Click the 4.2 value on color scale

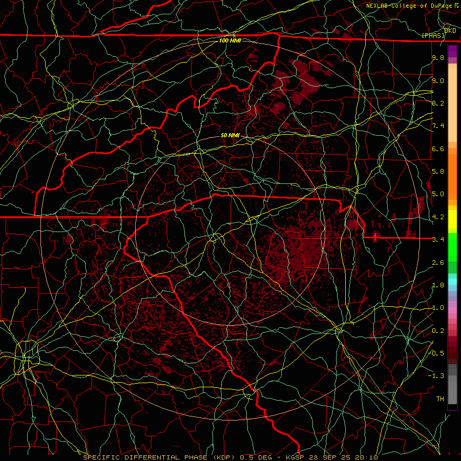pos(438,217)
